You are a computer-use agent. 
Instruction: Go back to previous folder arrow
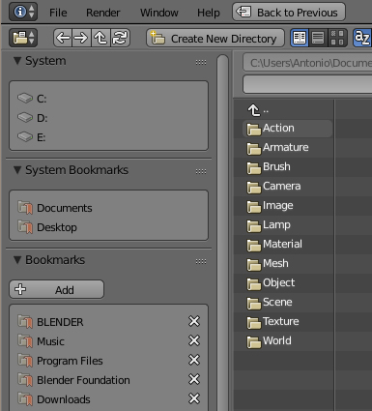[x=63, y=38]
